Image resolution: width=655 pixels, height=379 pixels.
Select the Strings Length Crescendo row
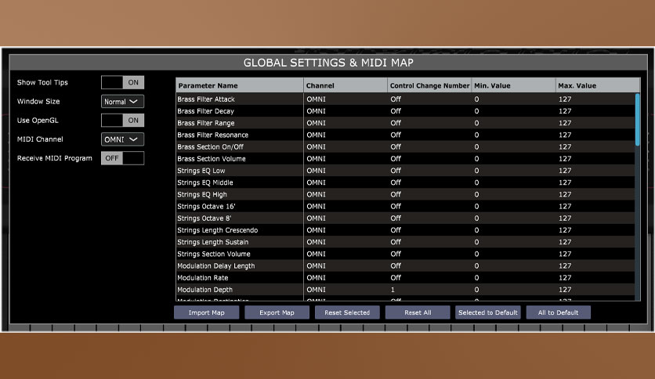tap(405, 230)
